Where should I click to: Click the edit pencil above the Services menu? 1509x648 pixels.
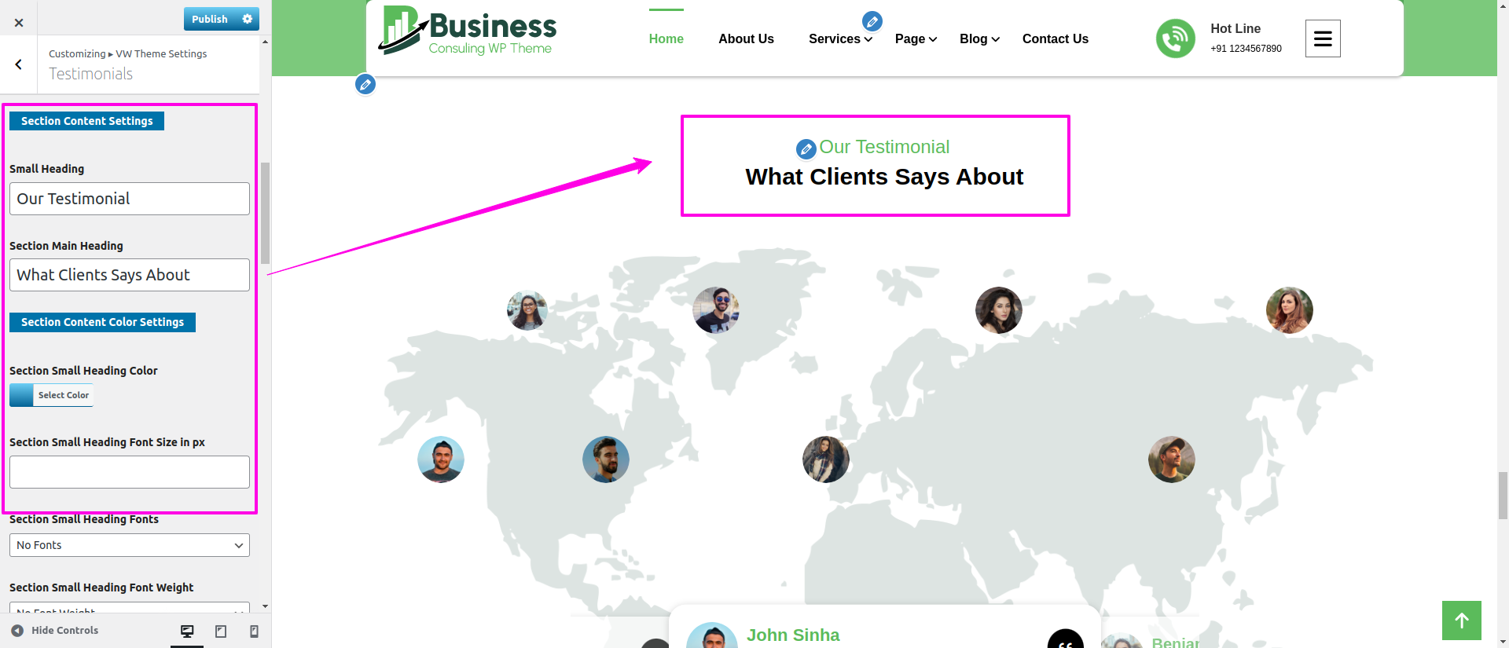click(872, 21)
